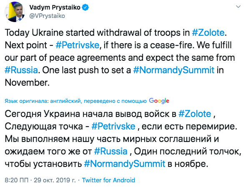Open the Twitter for Android source link

tap(108, 180)
